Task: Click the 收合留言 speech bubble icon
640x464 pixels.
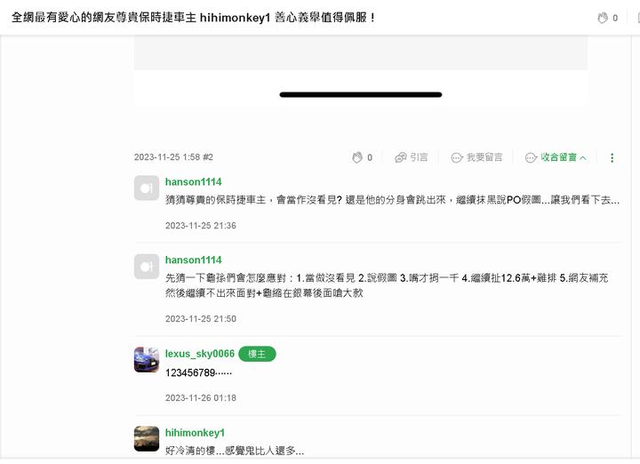Action: click(x=531, y=158)
